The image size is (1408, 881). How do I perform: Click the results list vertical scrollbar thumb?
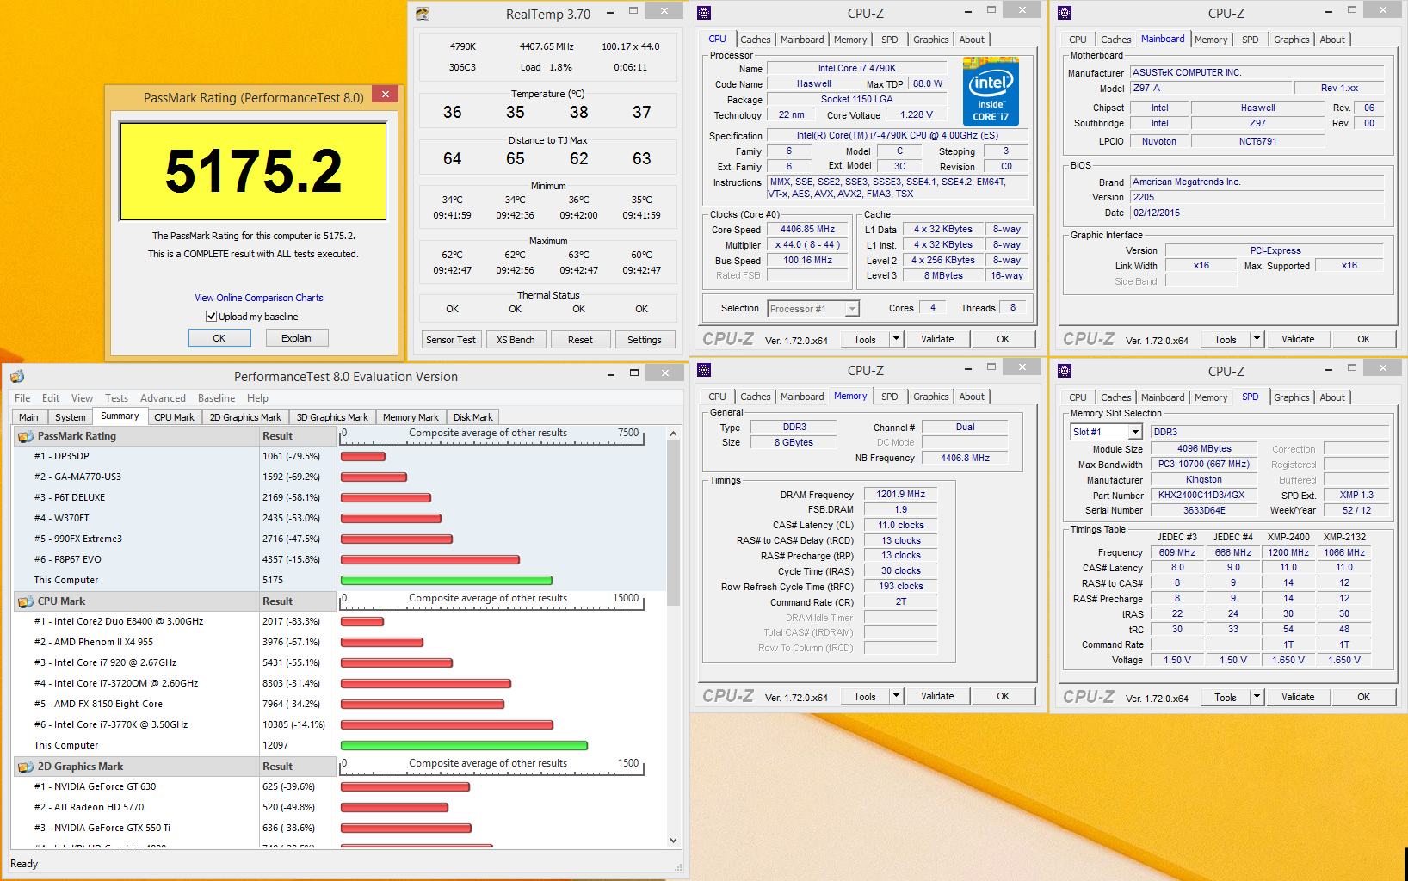click(x=673, y=524)
